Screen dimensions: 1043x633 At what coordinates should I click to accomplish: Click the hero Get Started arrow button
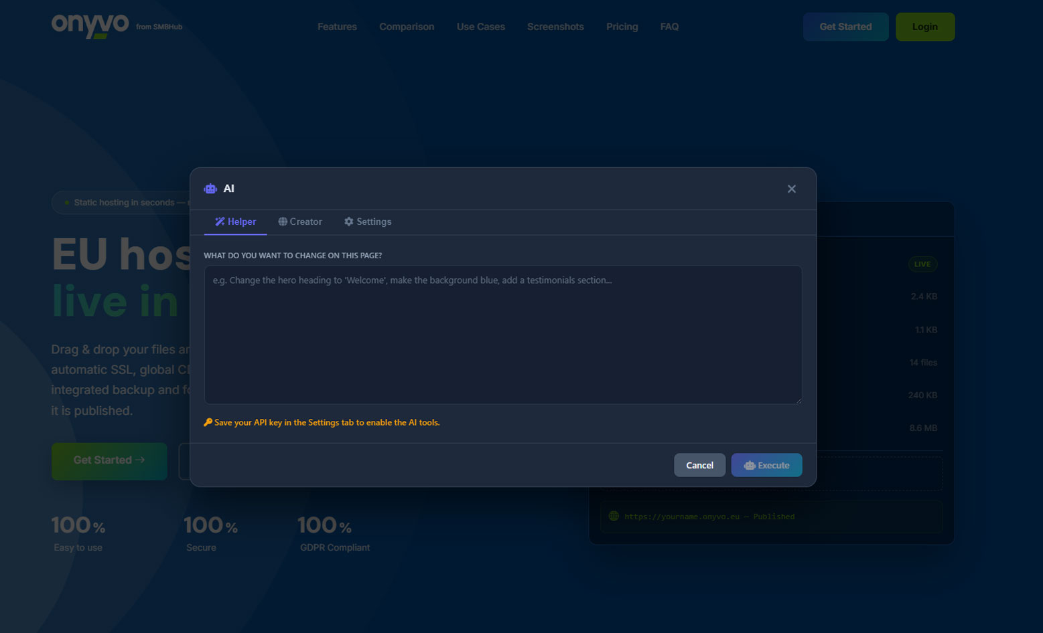[109, 460]
